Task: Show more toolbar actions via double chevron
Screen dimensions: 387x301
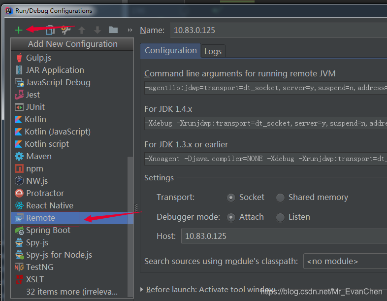Action: pyautogui.click(x=130, y=30)
